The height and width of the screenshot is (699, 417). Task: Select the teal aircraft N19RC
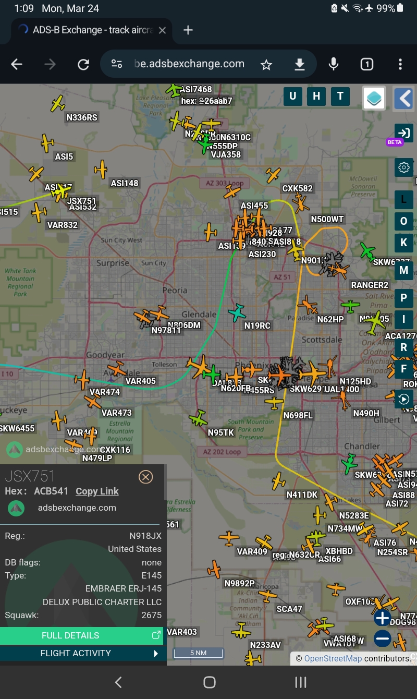[x=237, y=312]
